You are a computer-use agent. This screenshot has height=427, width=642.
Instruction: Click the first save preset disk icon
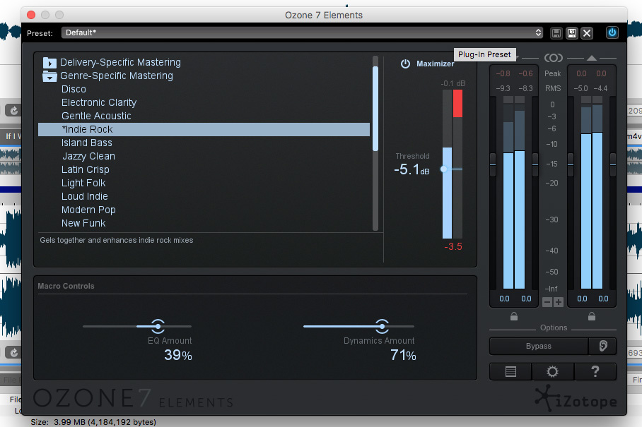pyautogui.click(x=556, y=33)
